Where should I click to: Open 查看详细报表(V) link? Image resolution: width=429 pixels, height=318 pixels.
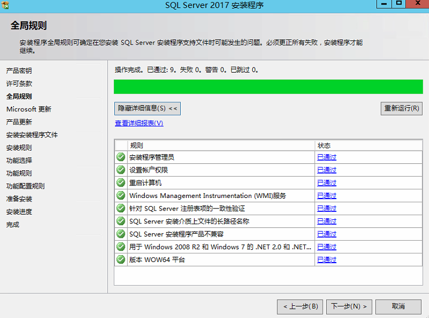click(139, 124)
